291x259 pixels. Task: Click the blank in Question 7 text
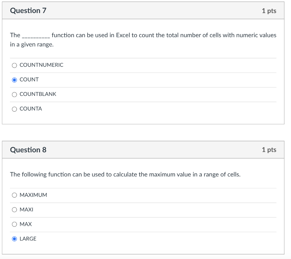36,36
